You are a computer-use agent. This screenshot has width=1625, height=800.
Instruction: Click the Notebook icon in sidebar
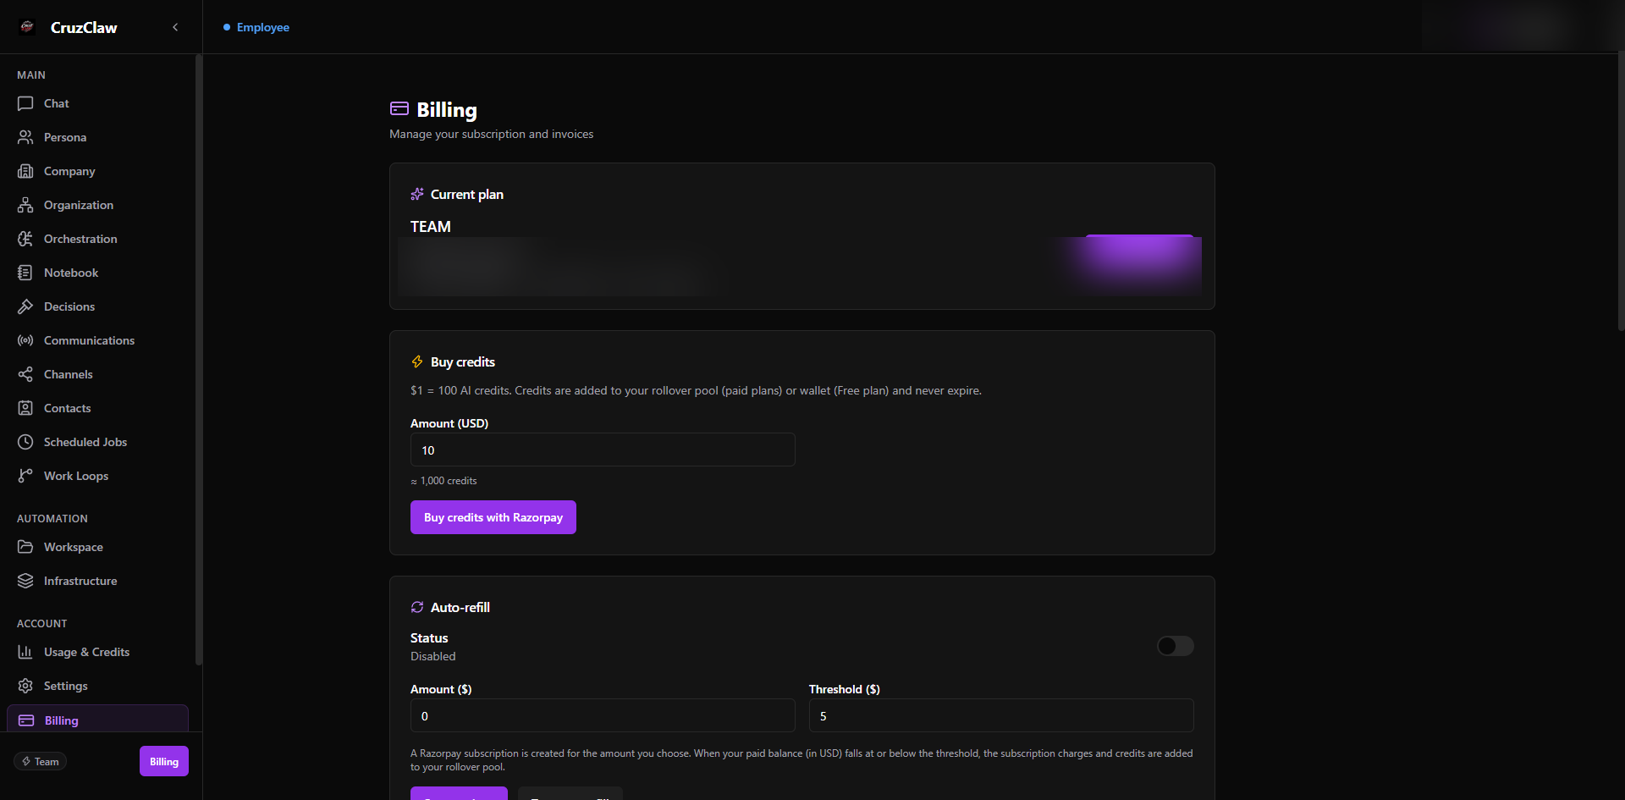pyautogui.click(x=25, y=273)
